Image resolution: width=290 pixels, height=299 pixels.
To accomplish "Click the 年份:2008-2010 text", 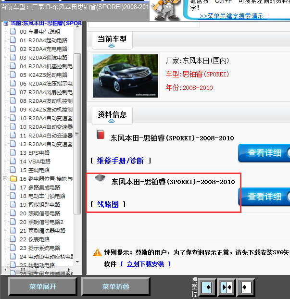I will pos(189,87).
